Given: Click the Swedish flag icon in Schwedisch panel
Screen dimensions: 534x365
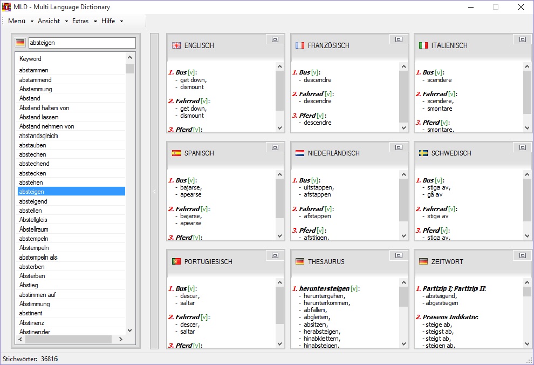Looking at the screenshot, I should coord(423,153).
